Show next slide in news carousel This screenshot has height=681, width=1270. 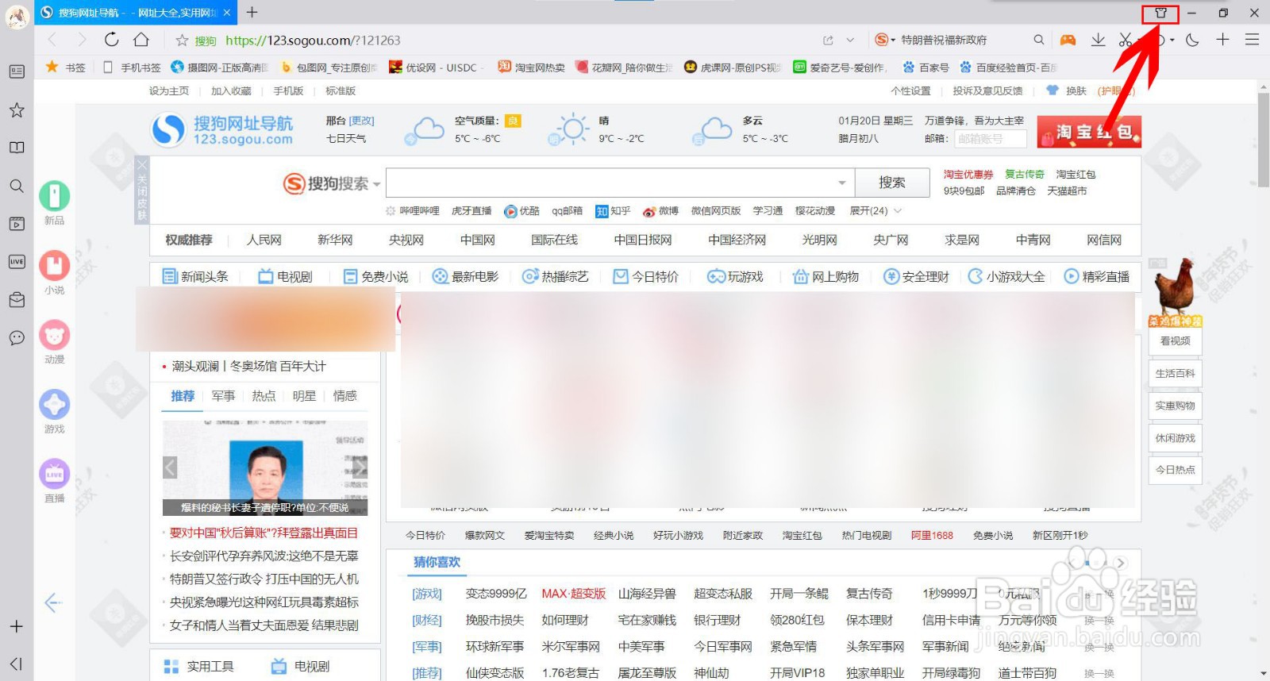[x=360, y=467]
